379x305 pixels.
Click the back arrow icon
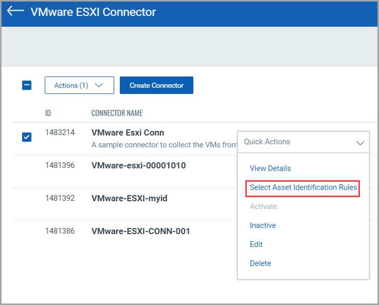click(x=15, y=11)
